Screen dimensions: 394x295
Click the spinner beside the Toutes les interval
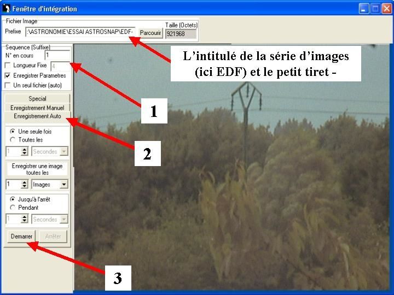click(x=25, y=151)
